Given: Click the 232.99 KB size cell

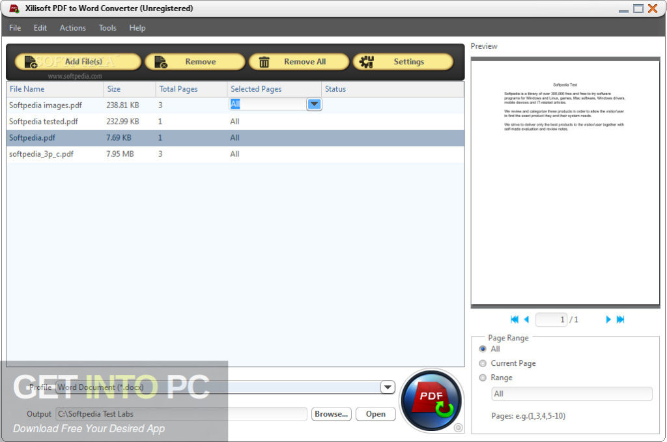Looking at the screenshot, I should pos(122,122).
